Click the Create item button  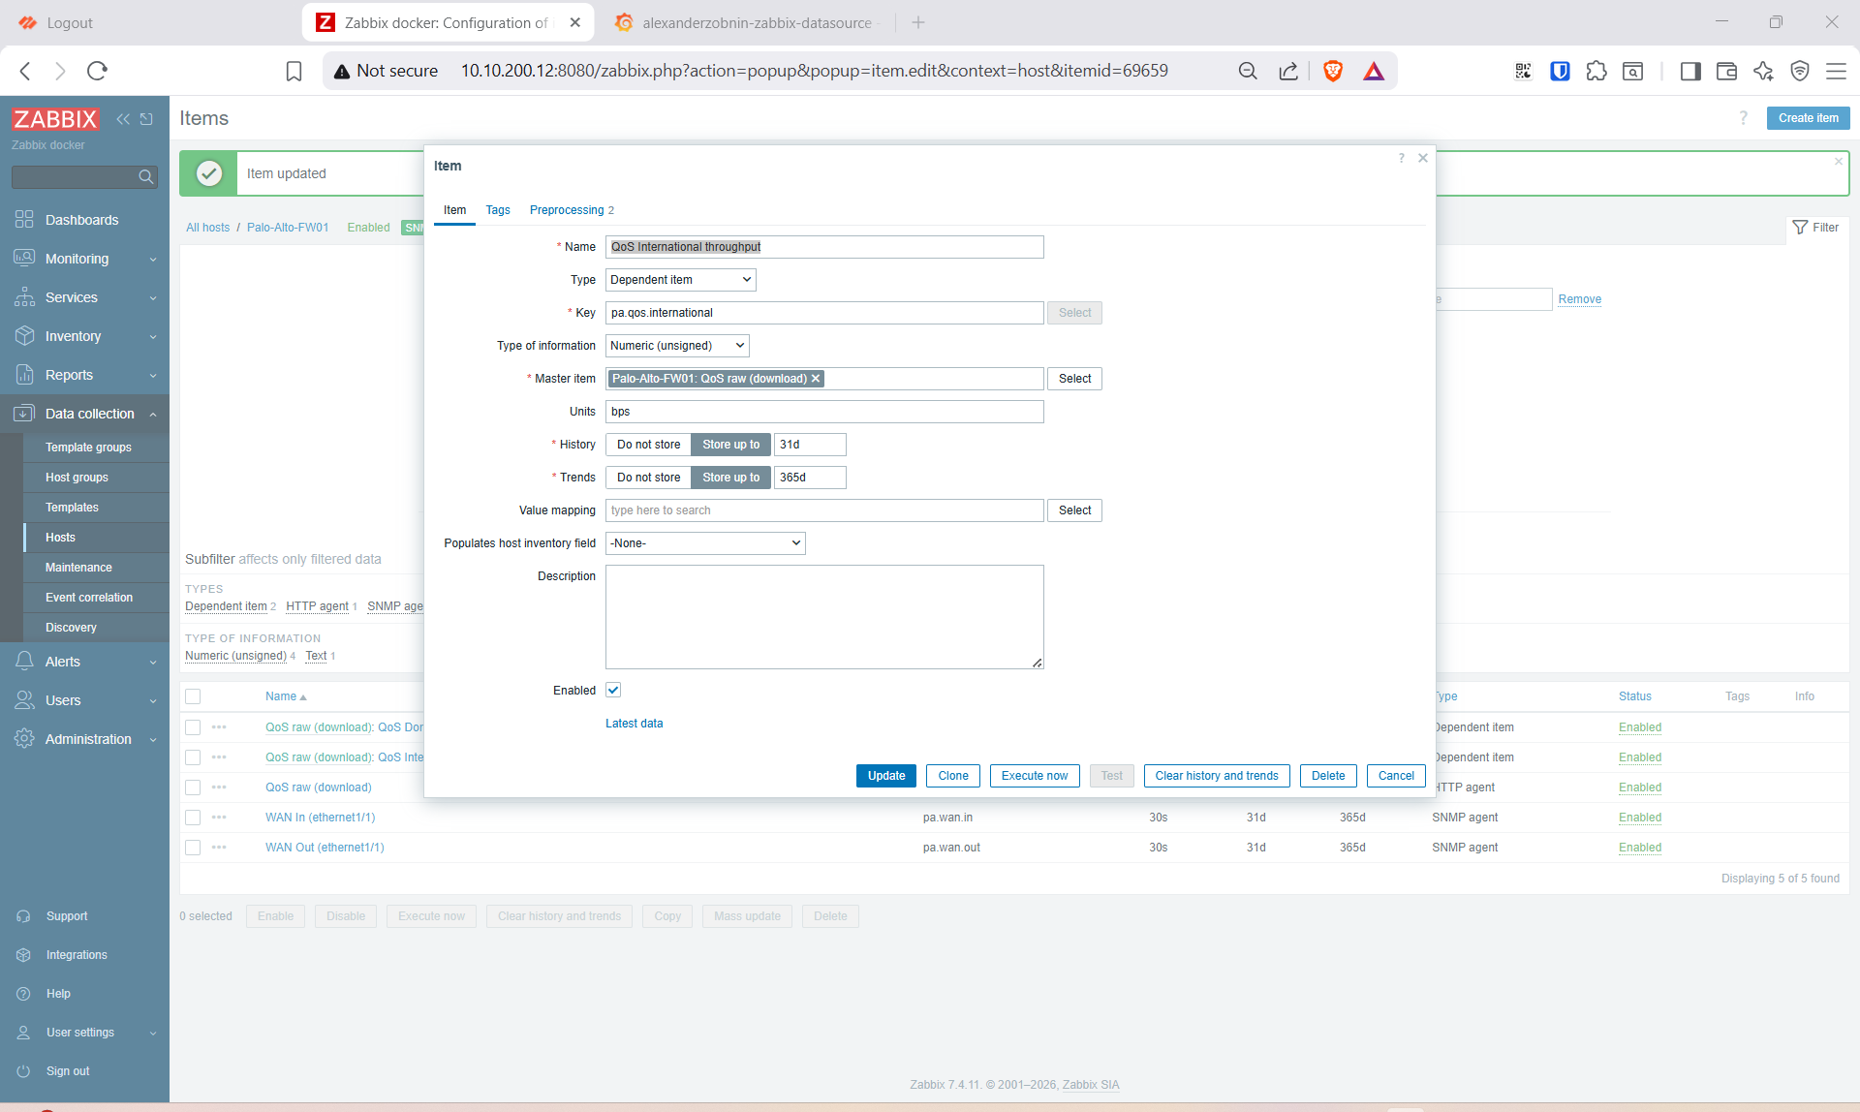[x=1809, y=118]
